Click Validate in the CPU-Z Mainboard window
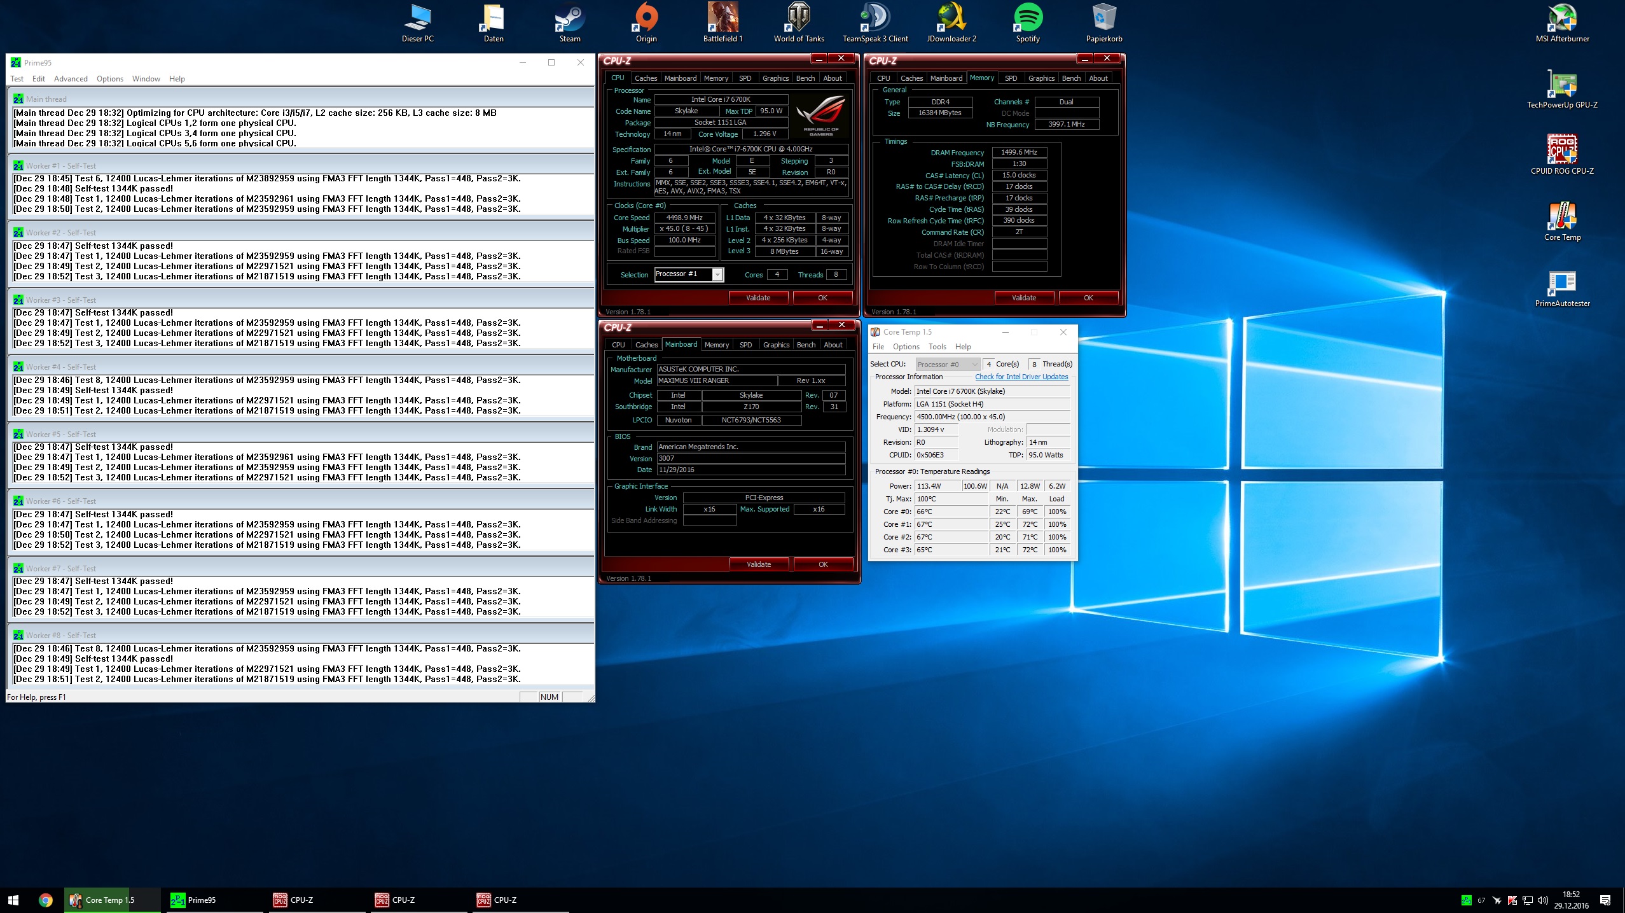Viewport: 1625px width, 913px height. tap(758, 564)
